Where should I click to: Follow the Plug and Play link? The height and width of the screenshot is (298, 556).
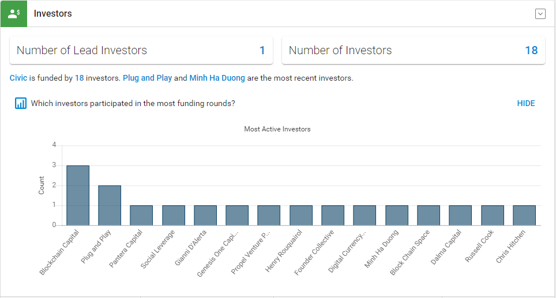[x=148, y=78]
